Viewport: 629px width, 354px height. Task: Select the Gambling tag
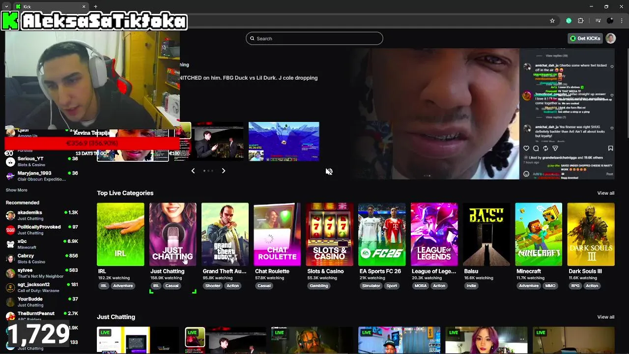(x=319, y=286)
